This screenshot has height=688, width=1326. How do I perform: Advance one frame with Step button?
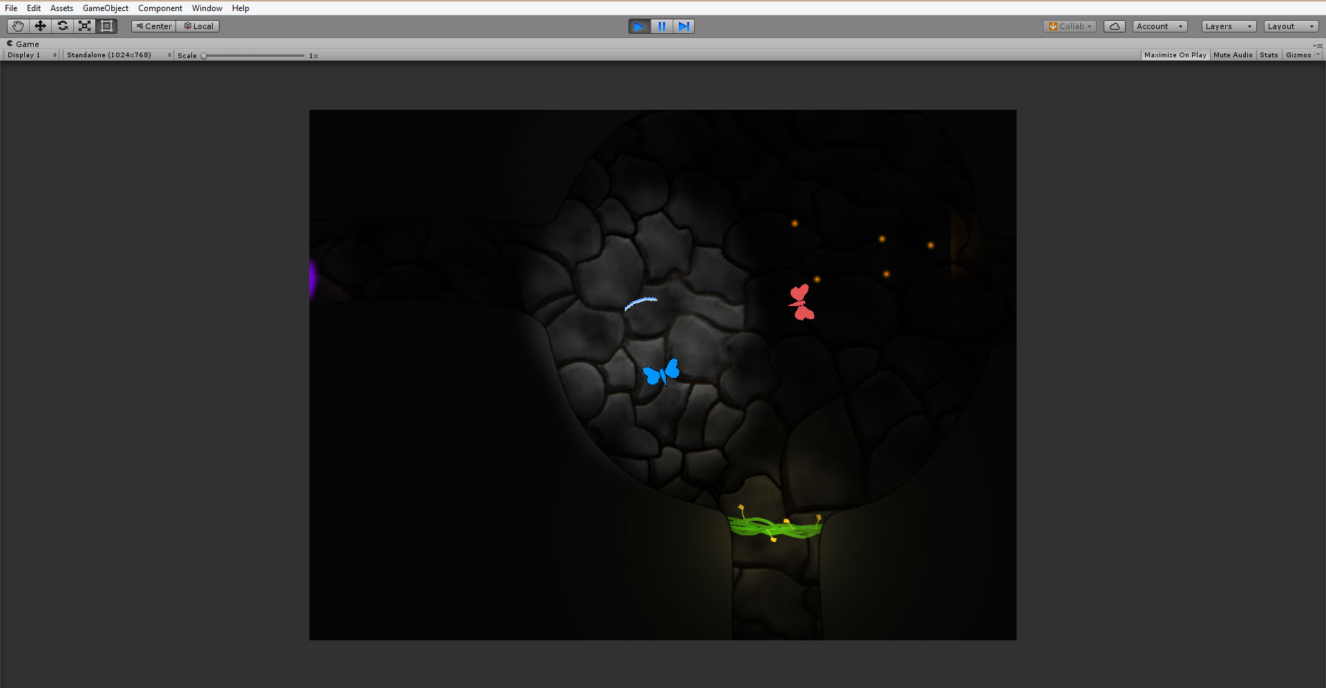(684, 26)
